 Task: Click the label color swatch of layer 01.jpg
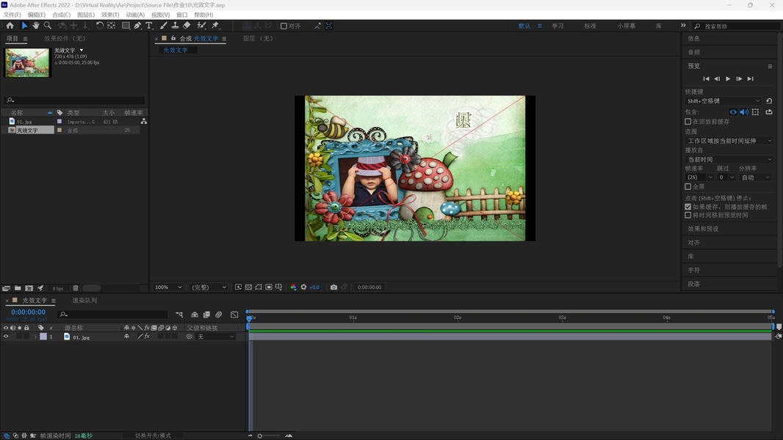click(43, 337)
